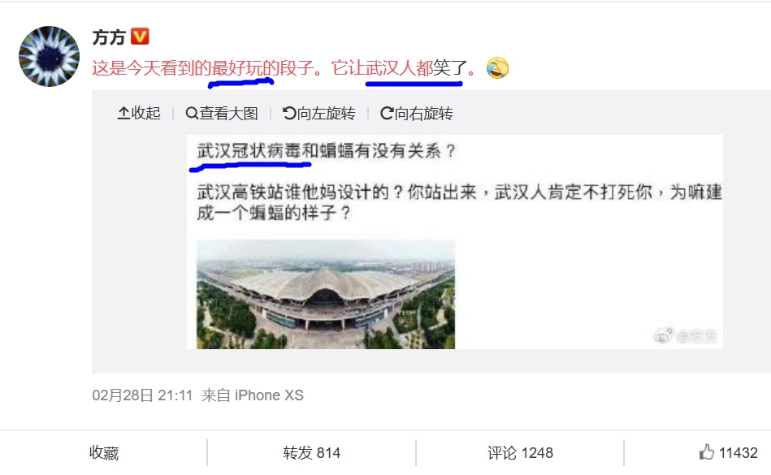Click the iPhone XS source link

tap(269, 395)
